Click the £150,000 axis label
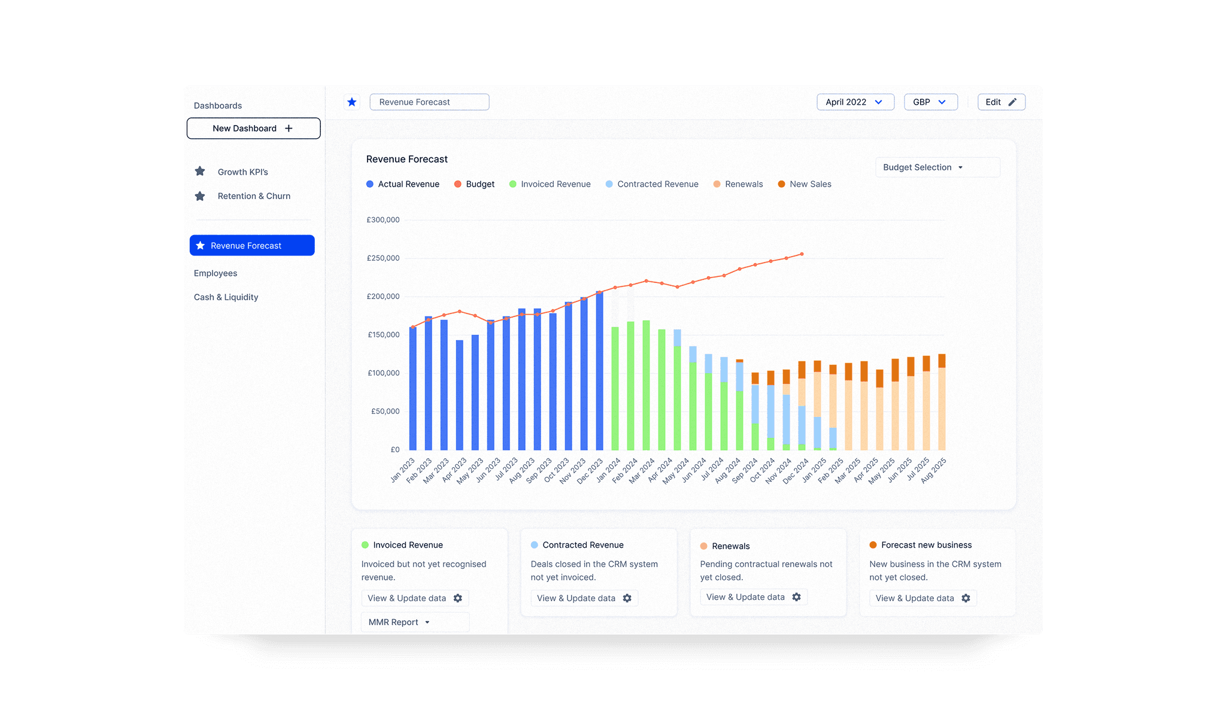The image size is (1226, 722). click(x=383, y=335)
